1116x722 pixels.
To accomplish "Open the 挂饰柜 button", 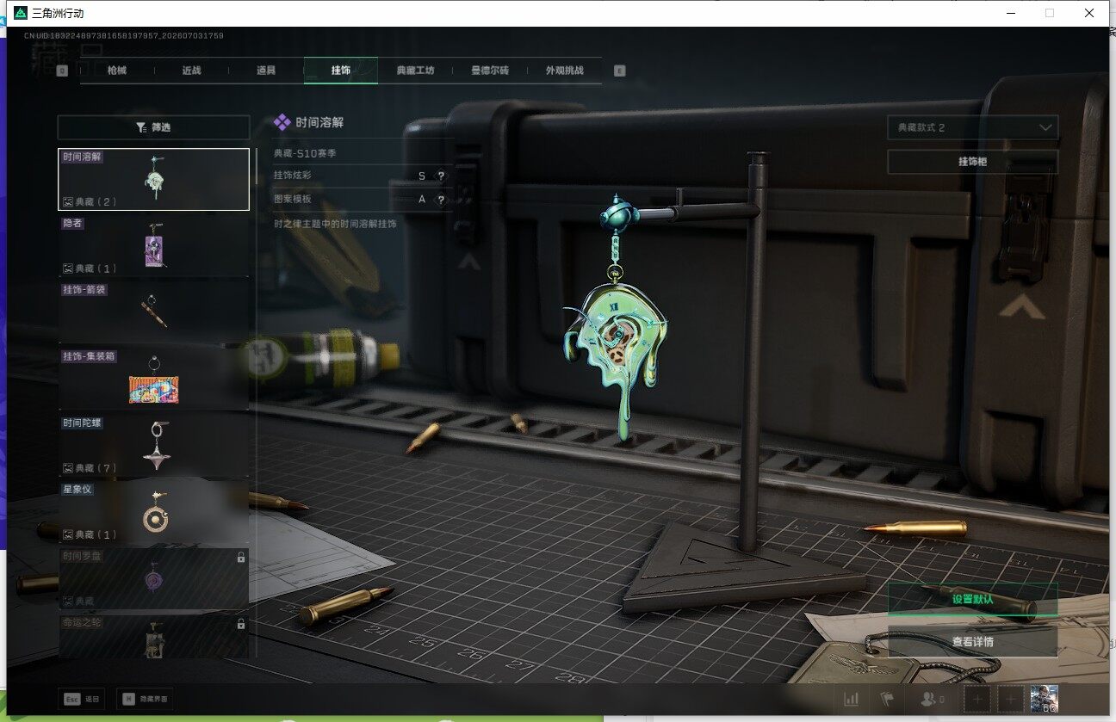I will 972,161.
